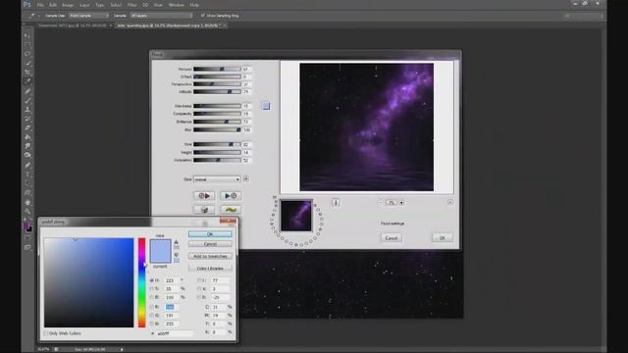Image resolution: width=628 pixels, height=353 pixels.
Task: Select the Eraser tool
Action: pos(27,128)
